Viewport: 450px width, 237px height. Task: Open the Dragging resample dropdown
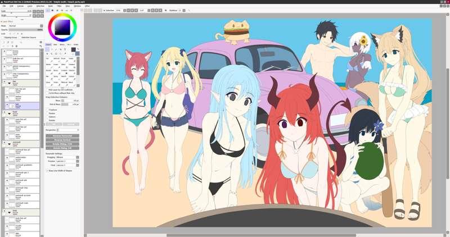click(x=67, y=157)
